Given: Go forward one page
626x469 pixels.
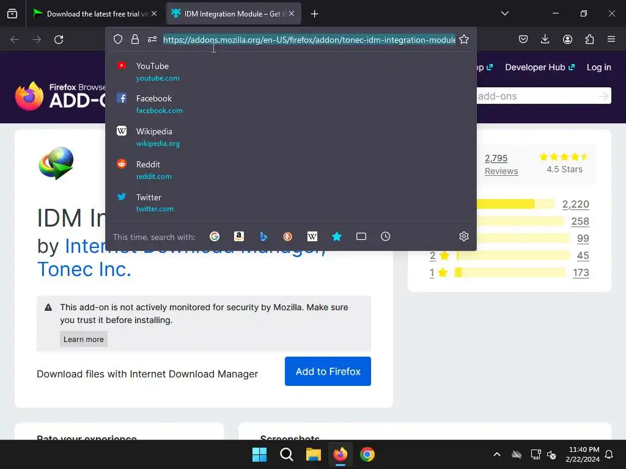Looking at the screenshot, I should tap(37, 40).
